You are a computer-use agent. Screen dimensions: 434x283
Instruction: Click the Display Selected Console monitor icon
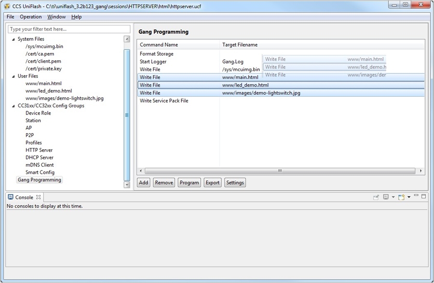click(x=386, y=197)
